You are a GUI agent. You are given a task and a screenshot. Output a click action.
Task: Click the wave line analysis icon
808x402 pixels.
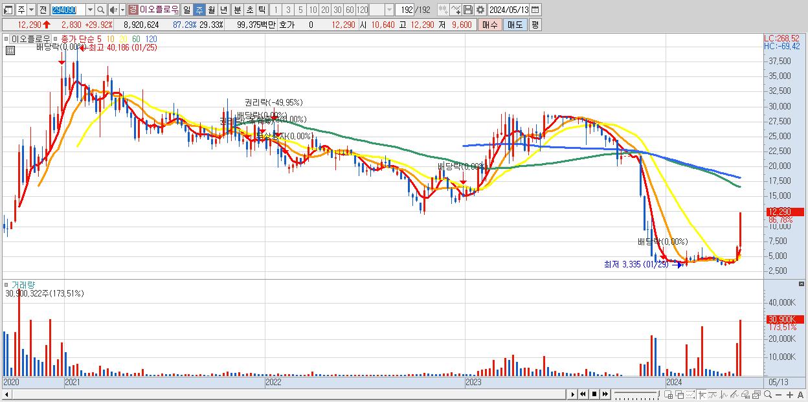tap(724, 395)
